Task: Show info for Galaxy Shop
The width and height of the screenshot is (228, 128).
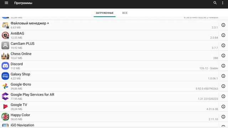Action: point(223,76)
